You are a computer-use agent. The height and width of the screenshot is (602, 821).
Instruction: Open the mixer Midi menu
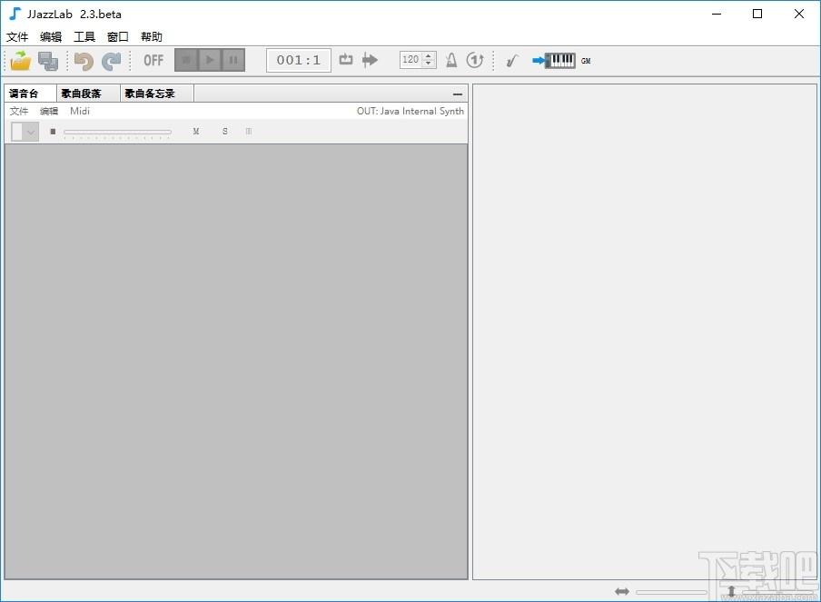pos(80,111)
